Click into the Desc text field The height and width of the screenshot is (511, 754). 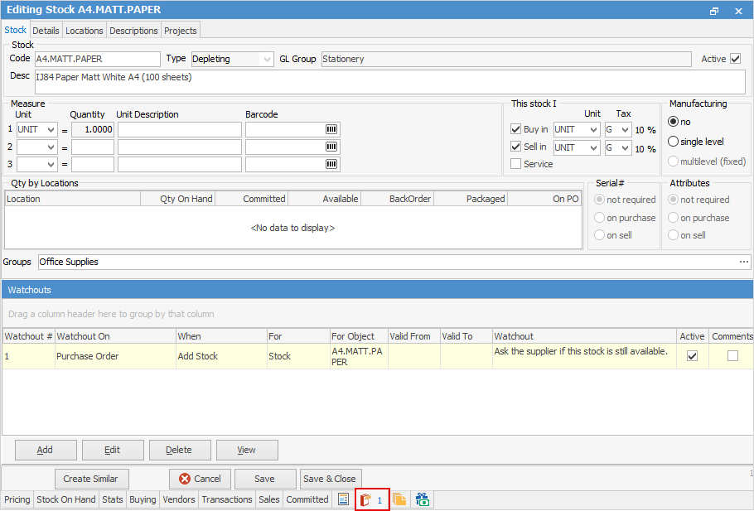click(389, 81)
